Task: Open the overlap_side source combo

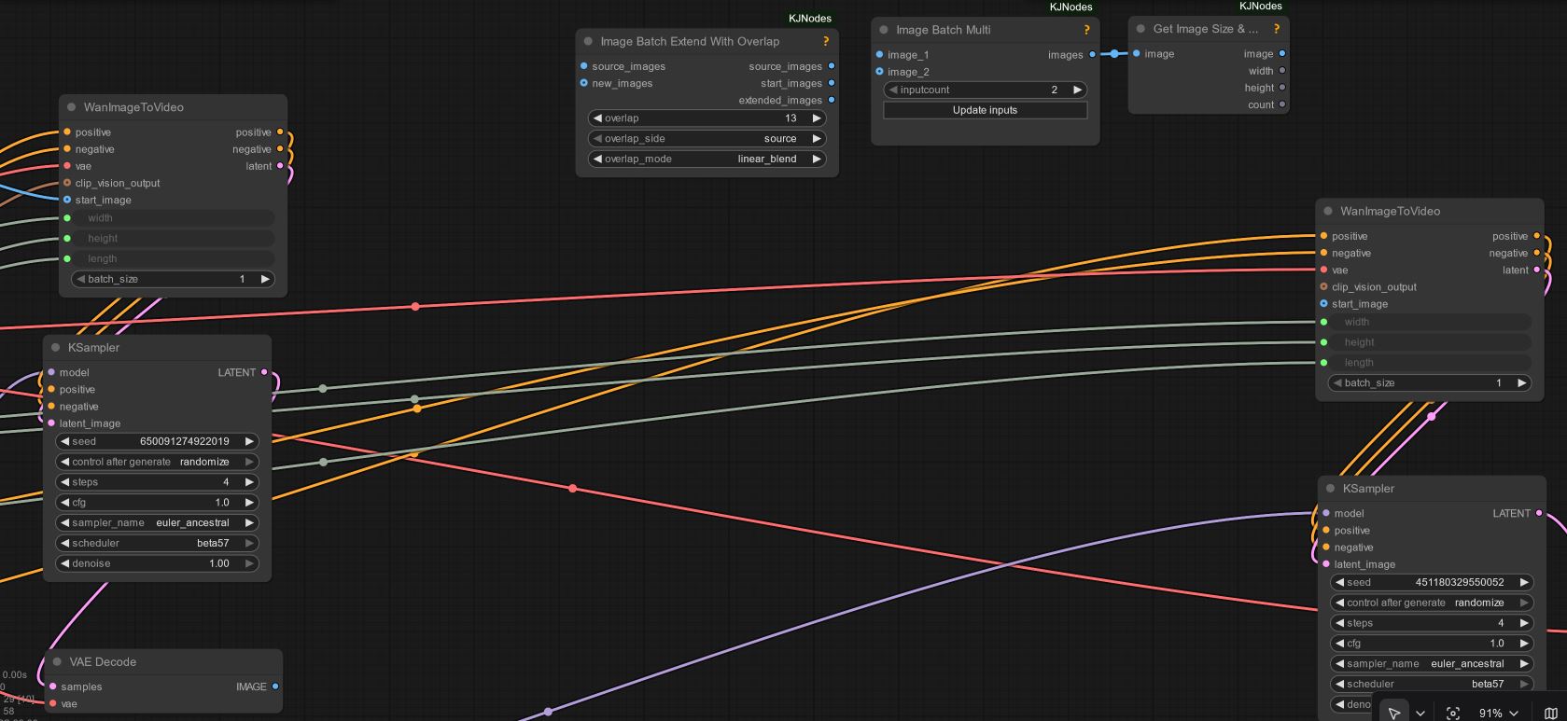Action: [707, 139]
